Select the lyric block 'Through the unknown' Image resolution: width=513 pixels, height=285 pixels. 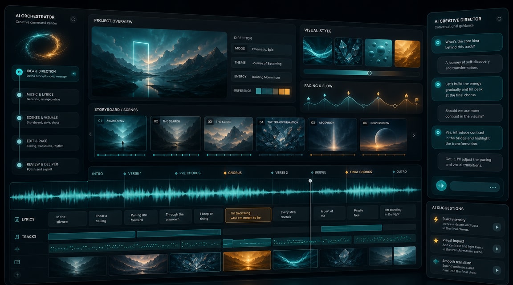coord(176,216)
